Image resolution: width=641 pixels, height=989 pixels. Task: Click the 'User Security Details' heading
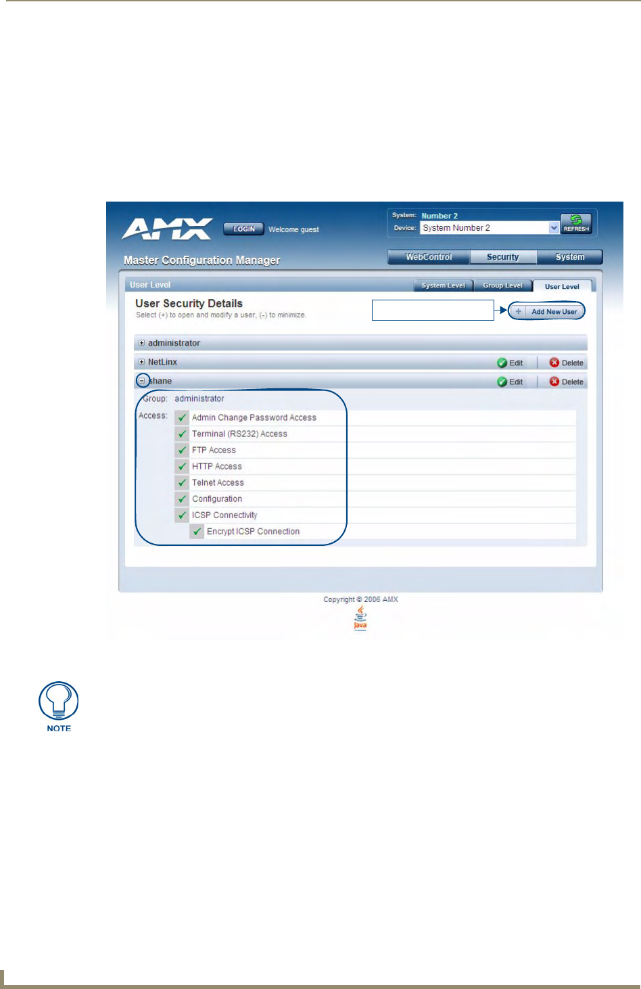click(x=189, y=304)
